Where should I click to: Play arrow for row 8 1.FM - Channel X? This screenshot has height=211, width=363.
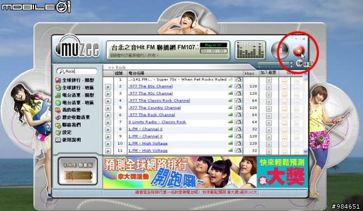click(x=108, y=130)
